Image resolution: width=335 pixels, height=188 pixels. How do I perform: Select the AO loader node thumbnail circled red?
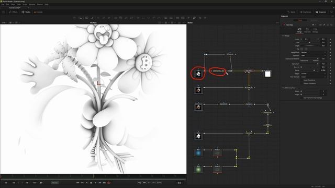pos(198,74)
